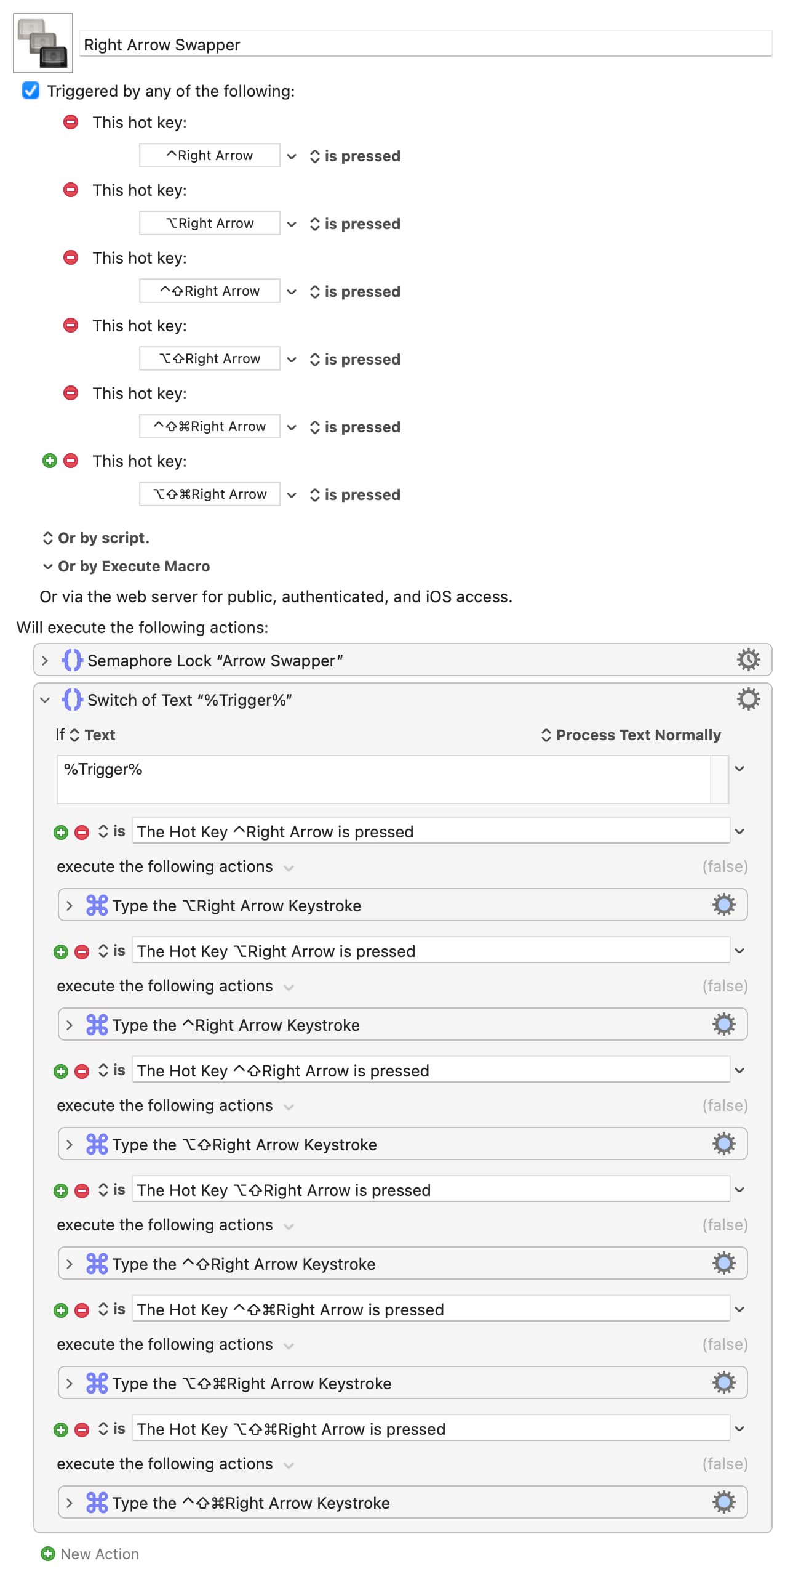This screenshot has height=1574, width=785.
Task: Open Semaphore Lock action gear menu
Action: point(747,660)
